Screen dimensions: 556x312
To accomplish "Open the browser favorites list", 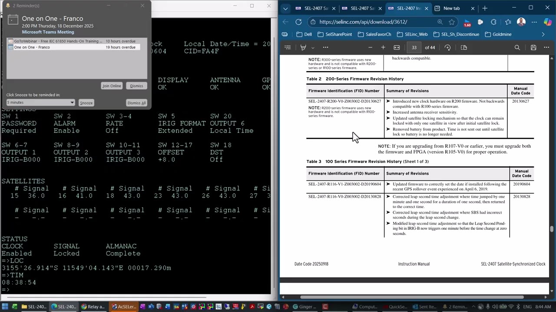I will (508, 22).
